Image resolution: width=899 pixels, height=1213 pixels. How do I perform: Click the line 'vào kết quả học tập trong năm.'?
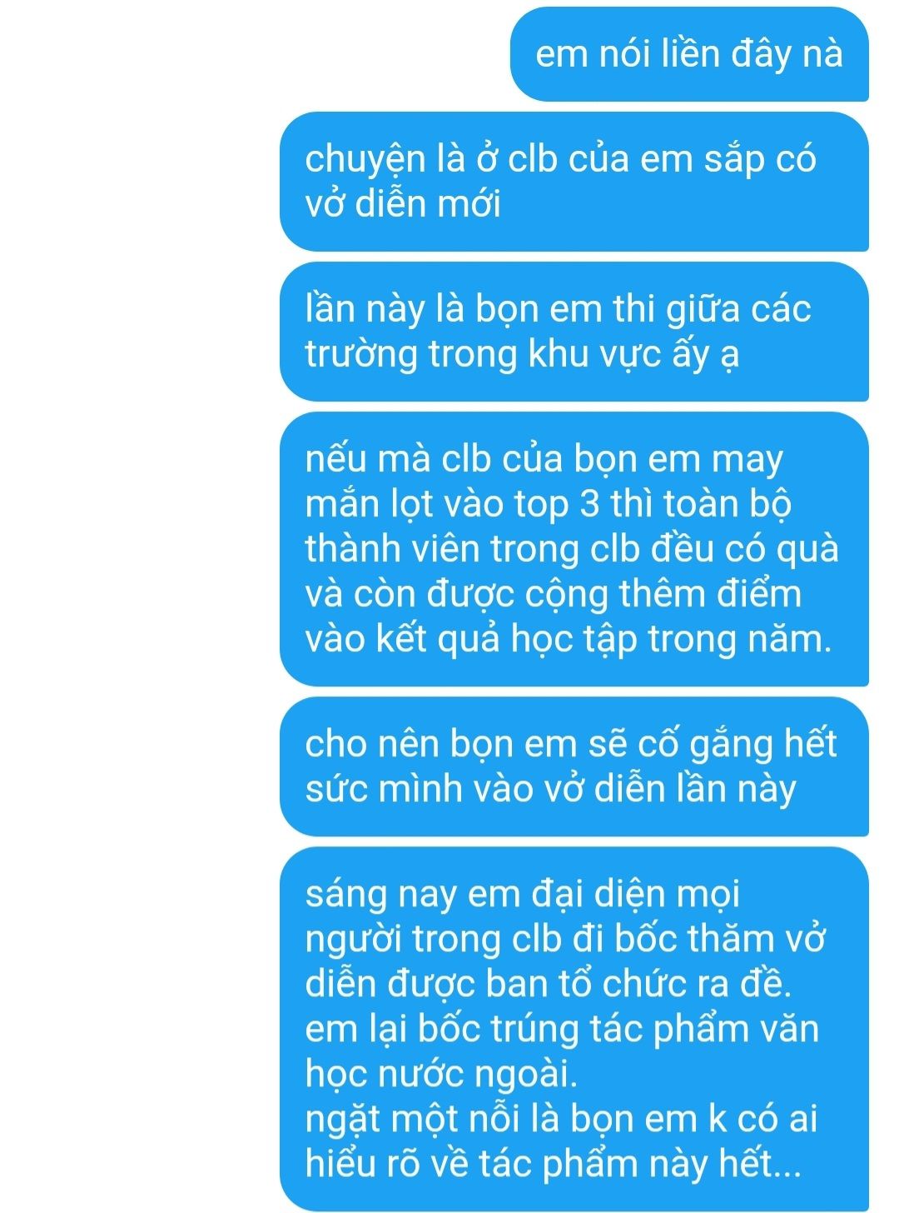pyautogui.click(x=569, y=640)
